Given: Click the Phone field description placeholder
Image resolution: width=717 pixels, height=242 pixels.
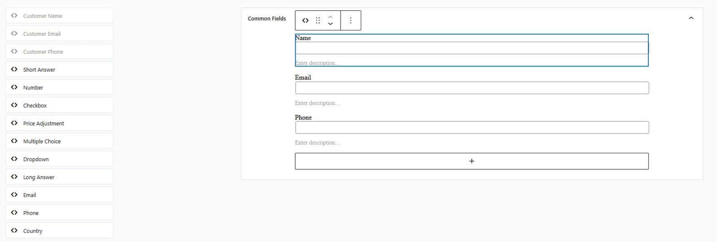Looking at the screenshot, I should (x=317, y=143).
